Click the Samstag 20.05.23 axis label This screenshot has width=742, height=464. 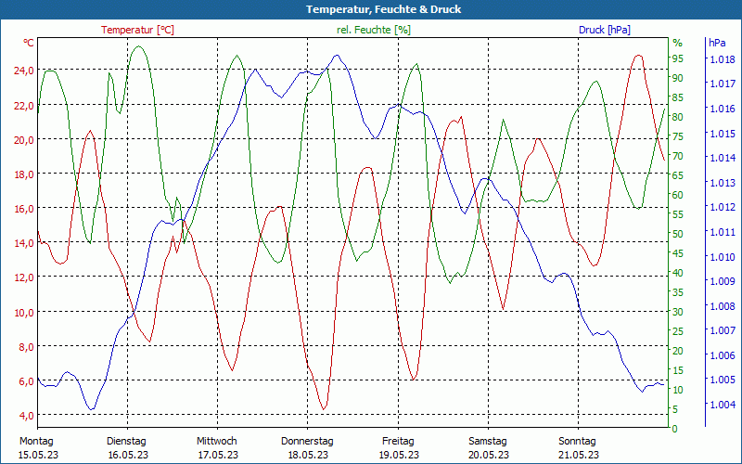(489, 448)
